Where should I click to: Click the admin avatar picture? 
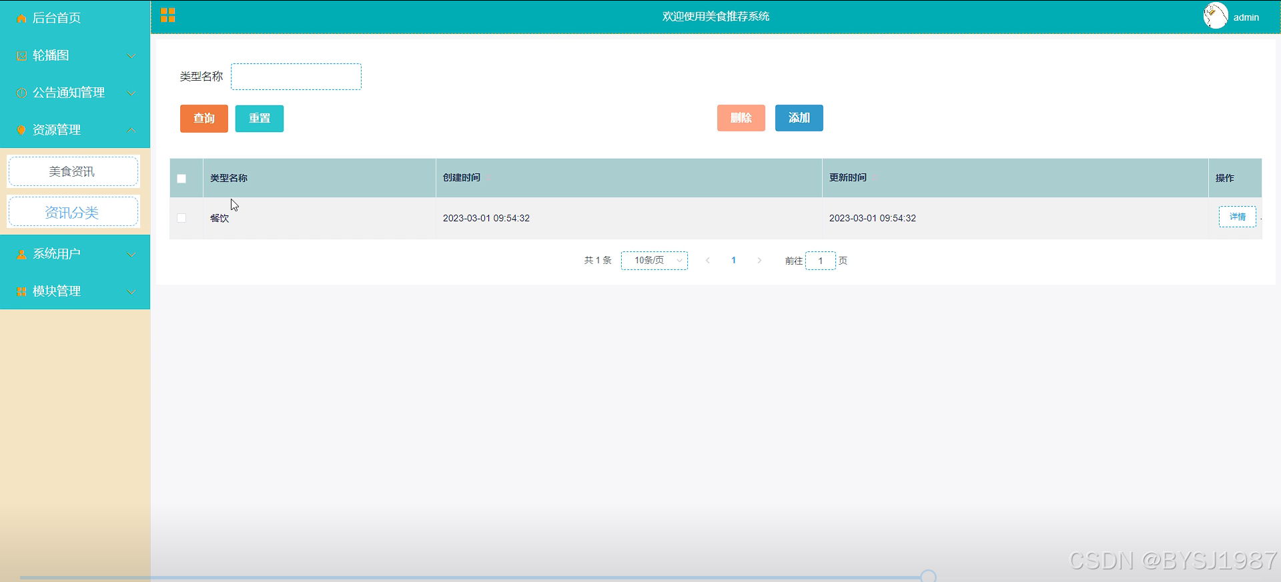tap(1216, 16)
